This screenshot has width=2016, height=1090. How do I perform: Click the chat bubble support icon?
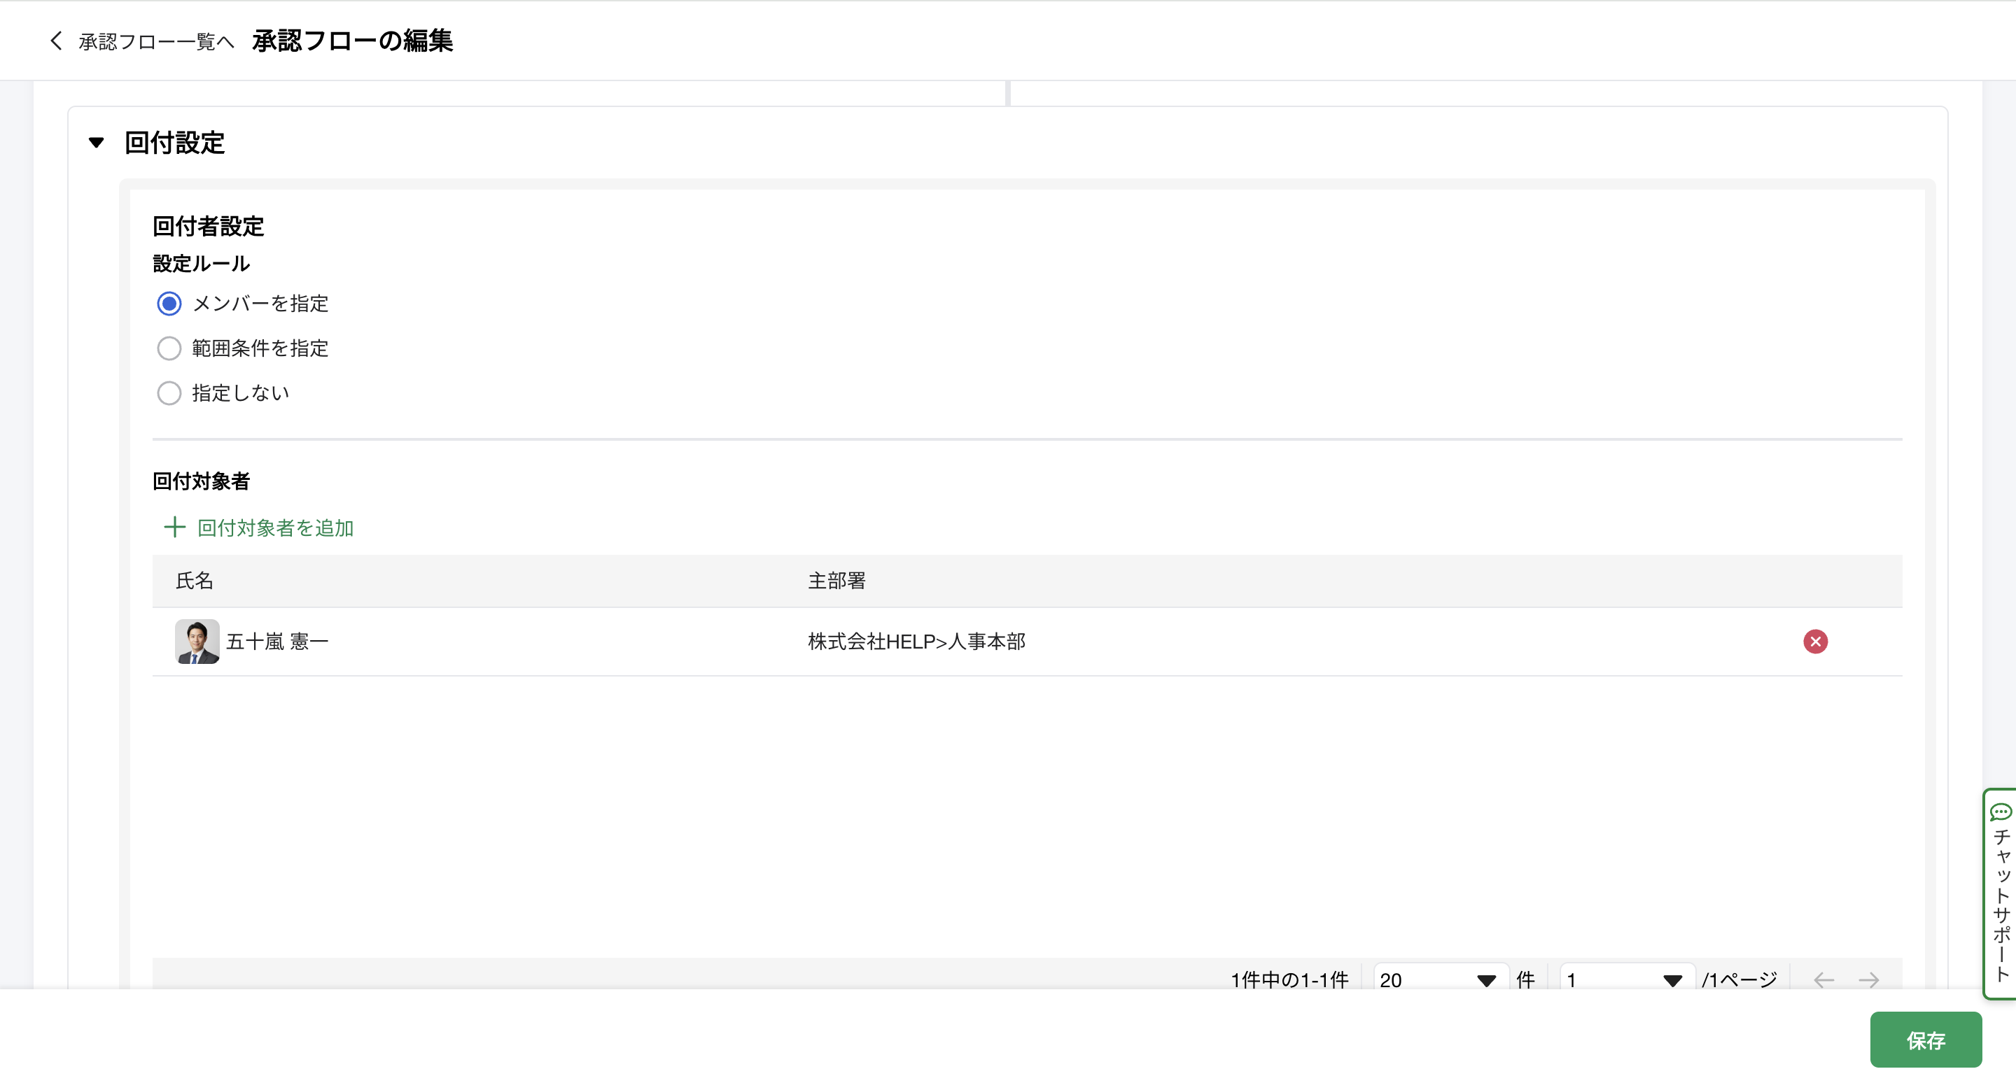(2001, 812)
